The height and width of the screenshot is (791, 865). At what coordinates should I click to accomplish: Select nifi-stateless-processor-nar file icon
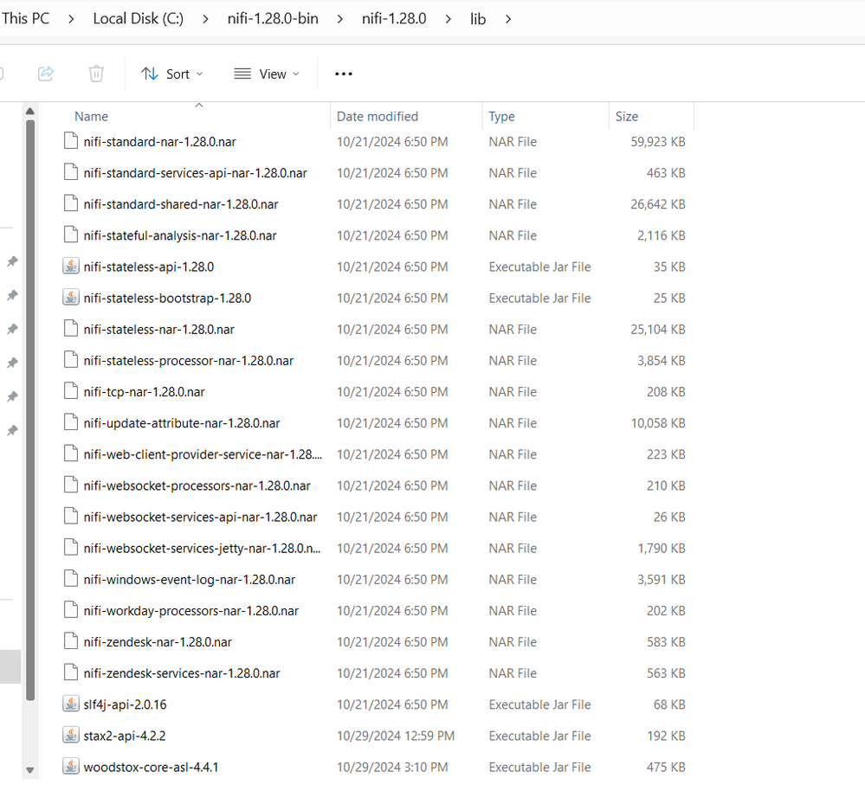click(71, 359)
